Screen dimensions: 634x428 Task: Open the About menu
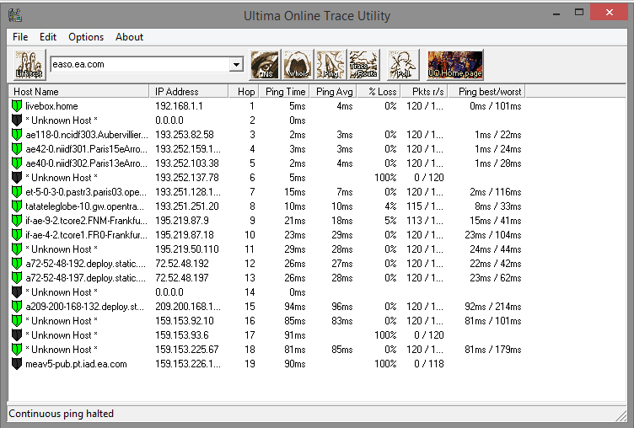point(129,37)
